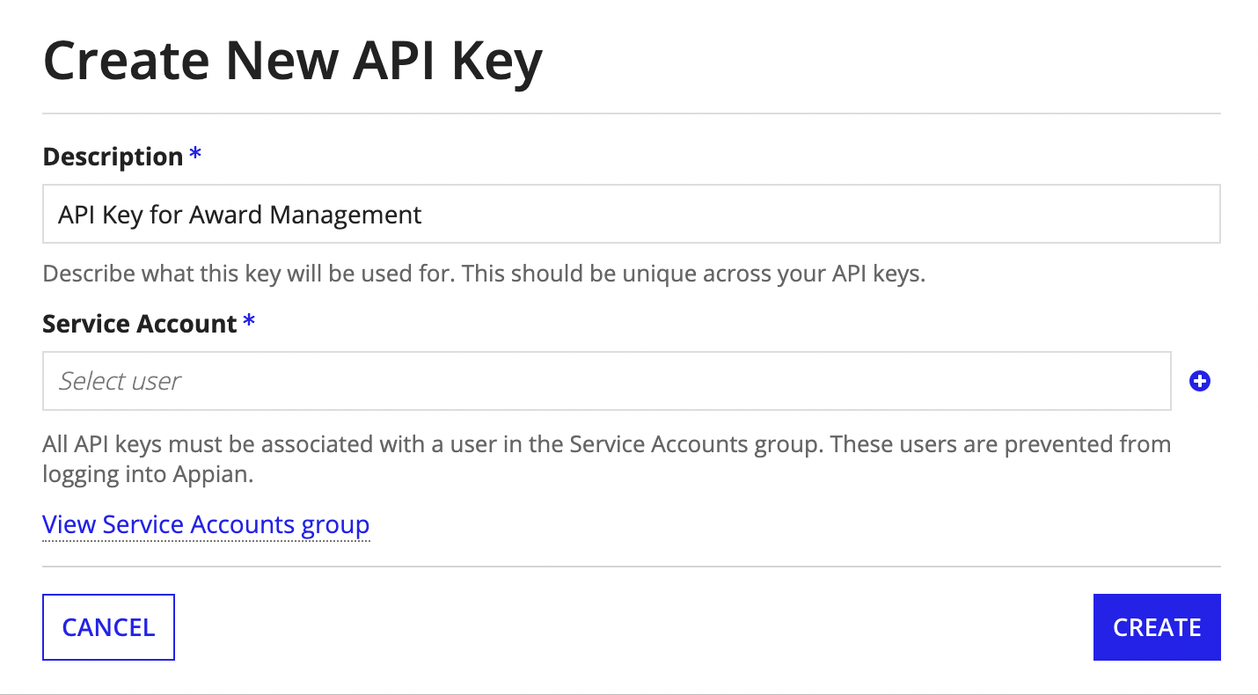The width and height of the screenshot is (1258, 695).
Task: Open the Select user Service Account field
Action: point(606,381)
